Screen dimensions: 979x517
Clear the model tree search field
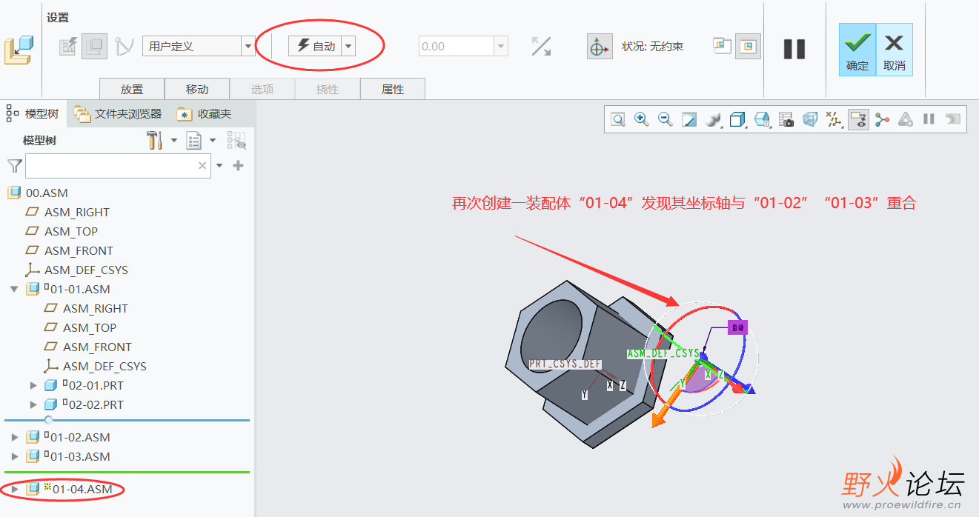point(202,166)
